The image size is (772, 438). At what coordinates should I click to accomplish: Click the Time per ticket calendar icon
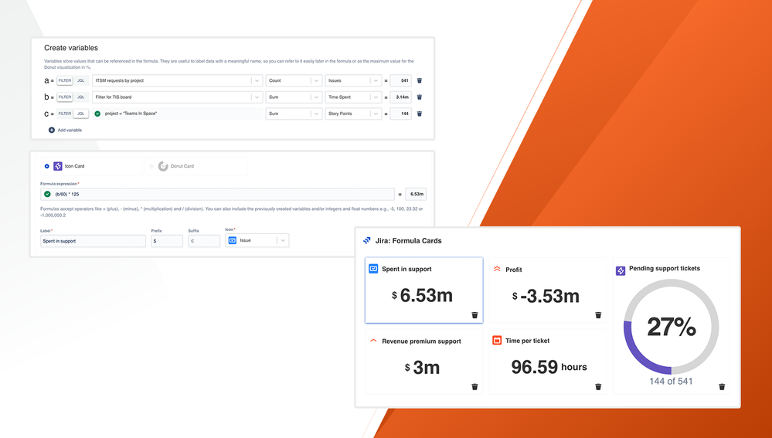click(497, 340)
